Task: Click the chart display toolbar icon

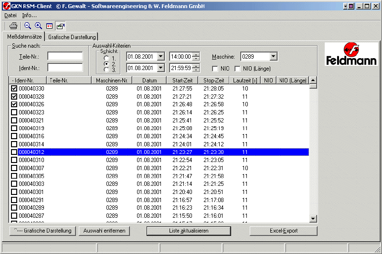Action: click(60, 26)
